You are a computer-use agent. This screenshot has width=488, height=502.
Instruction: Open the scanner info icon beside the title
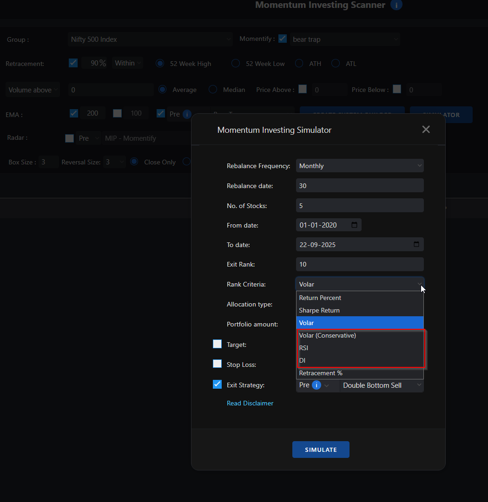pyautogui.click(x=396, y=5)
